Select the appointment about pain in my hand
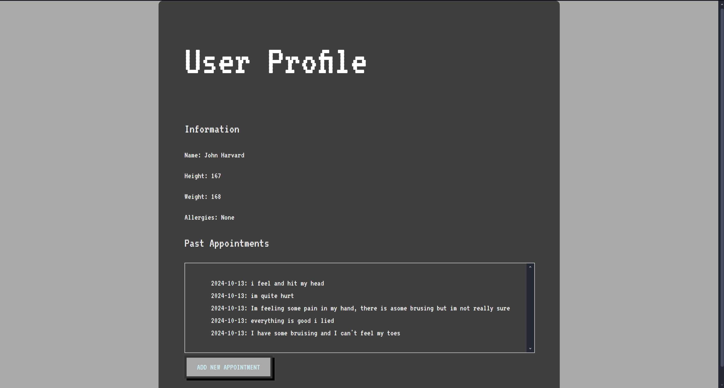The image size is (724, 388). [361, 308]
